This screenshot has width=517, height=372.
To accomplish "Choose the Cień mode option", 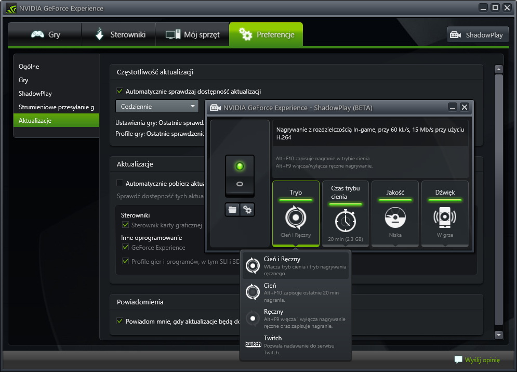I will point(296,292).
